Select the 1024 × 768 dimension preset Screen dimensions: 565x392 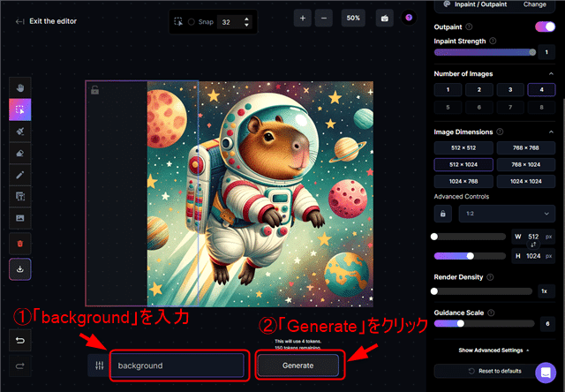pos(463,181)
